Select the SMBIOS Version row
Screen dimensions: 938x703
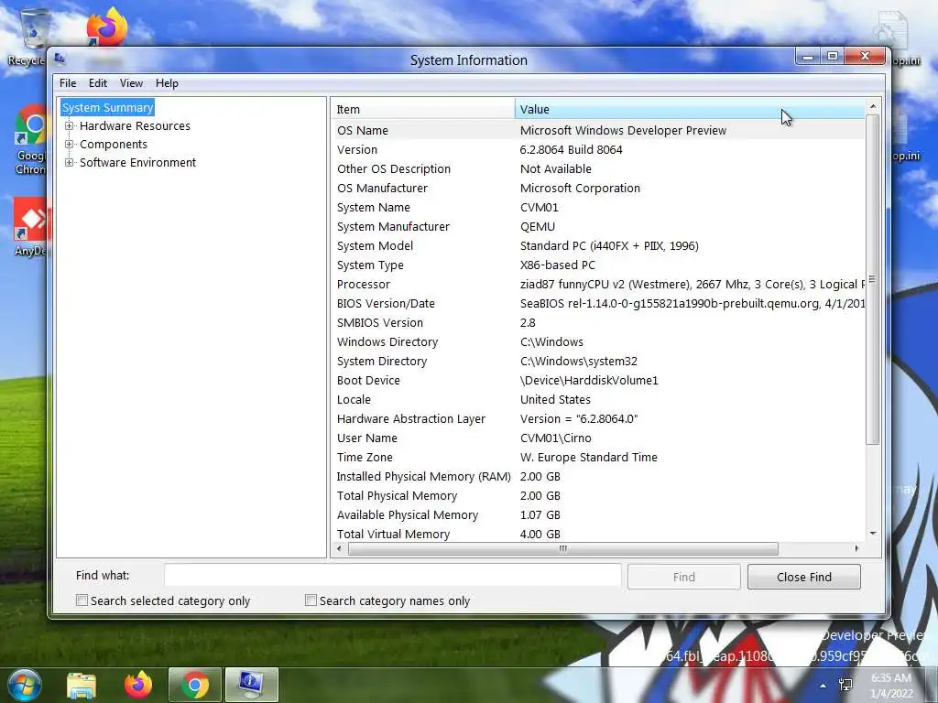pos(598,322)
